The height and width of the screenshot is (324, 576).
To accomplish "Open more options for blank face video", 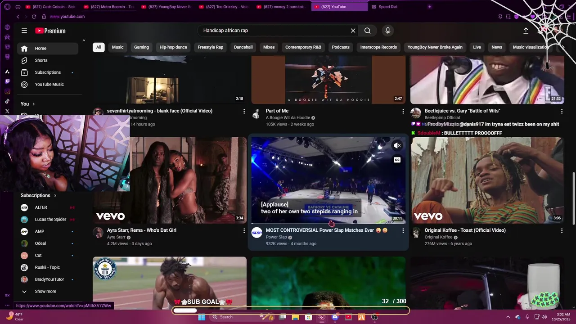I will pyautogui.click(x=244, y=111).
